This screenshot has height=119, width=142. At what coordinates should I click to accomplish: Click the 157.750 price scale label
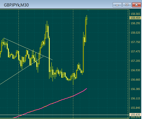135,42
